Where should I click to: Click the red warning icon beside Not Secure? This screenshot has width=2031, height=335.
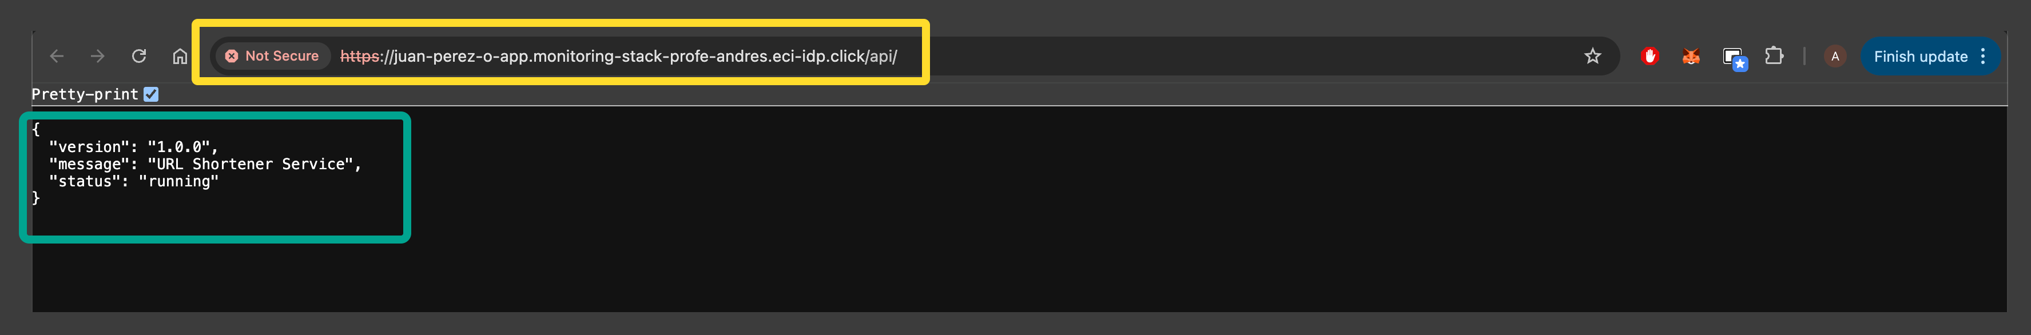232,56
